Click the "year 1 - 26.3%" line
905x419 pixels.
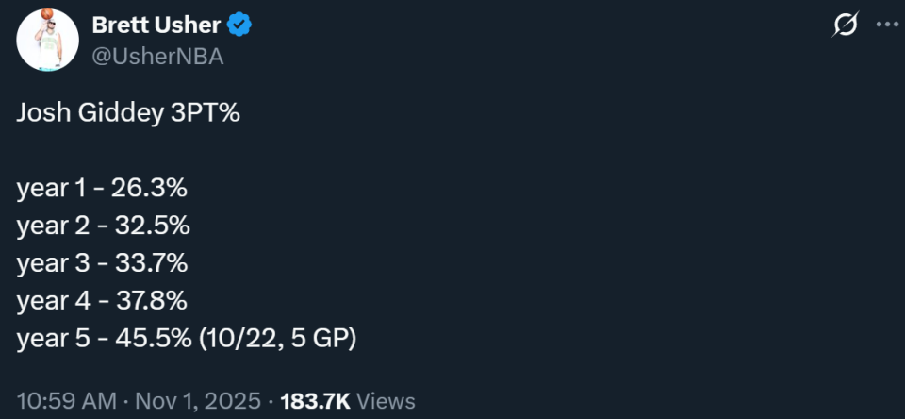point(102,189)
